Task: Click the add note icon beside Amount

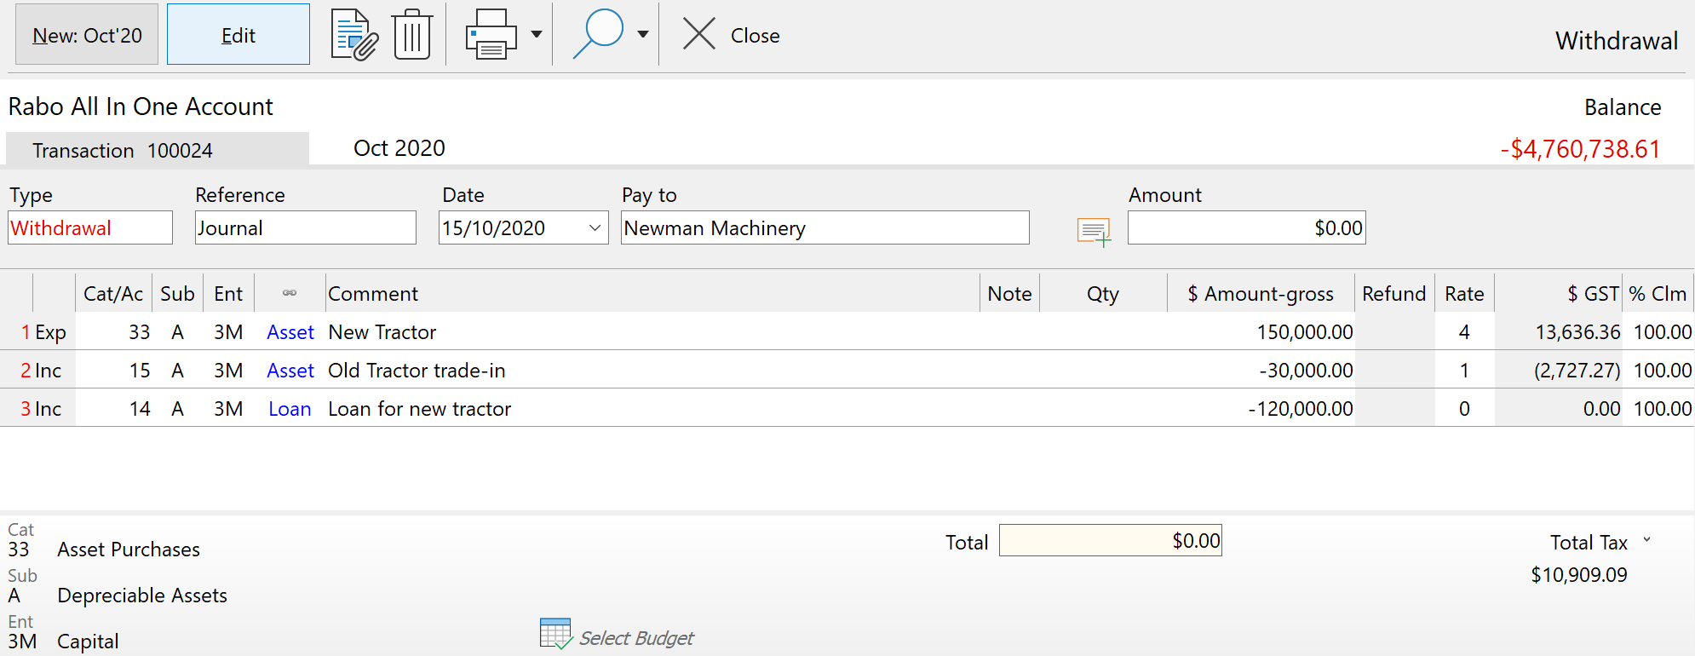Action: click(1094, 232)
